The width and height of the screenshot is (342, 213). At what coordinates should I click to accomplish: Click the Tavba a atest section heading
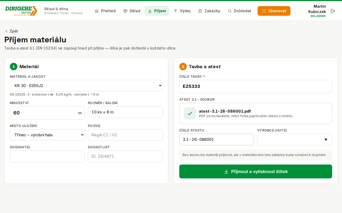[x=205, y=67]
